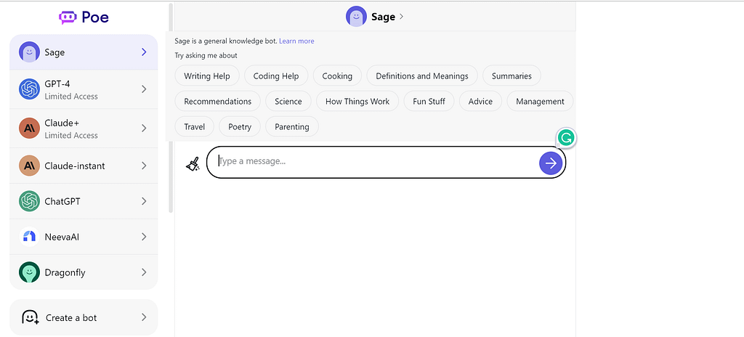Expand the Claude-instant chevron arrow
Viewport: 744px width, 337px height.
pyautogui.click(x=144, y=166)
